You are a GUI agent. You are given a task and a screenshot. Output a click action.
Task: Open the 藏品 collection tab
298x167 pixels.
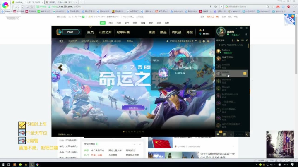point(163,32)
